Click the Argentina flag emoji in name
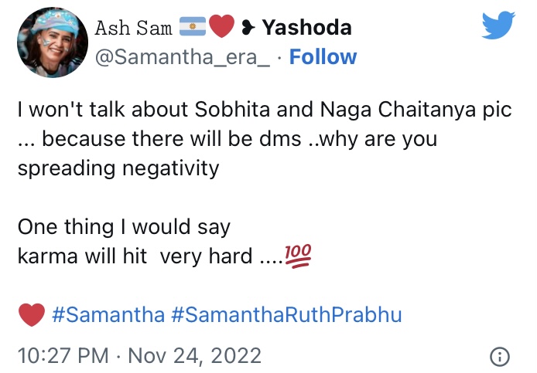537x373 pixels. point(193,29)
